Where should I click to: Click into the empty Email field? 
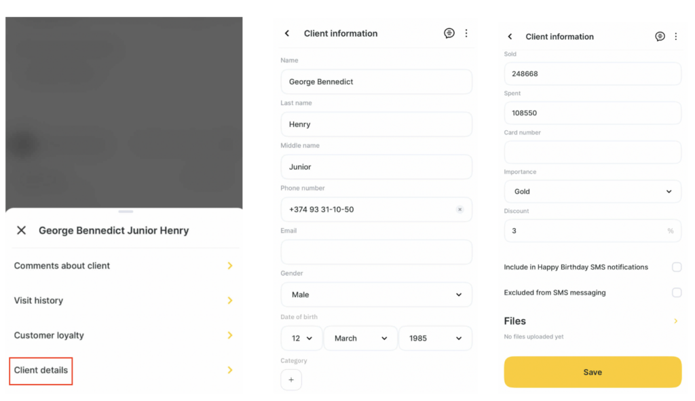click(x=376, y=252)
